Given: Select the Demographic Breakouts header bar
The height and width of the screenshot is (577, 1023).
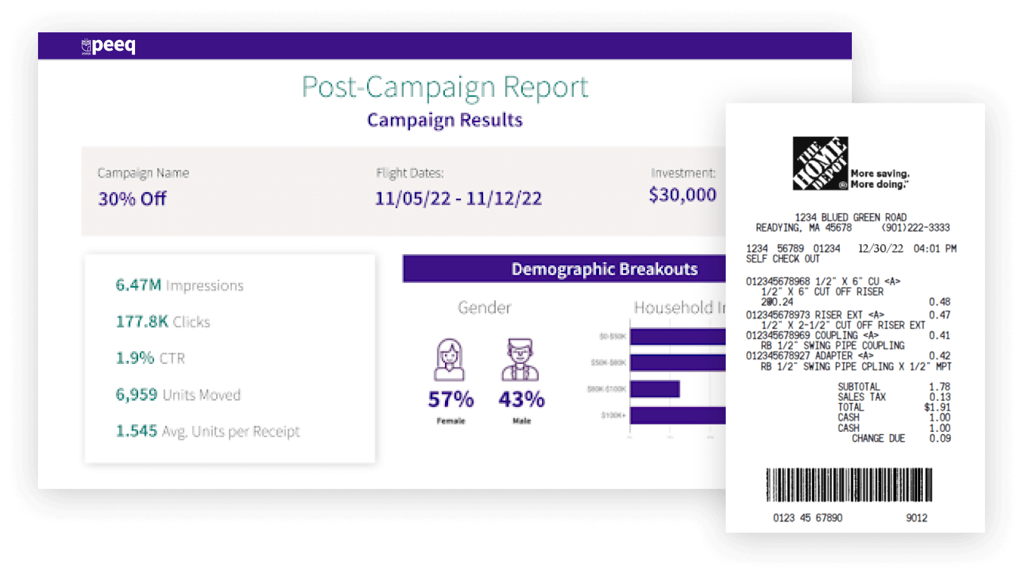Looking at the screenshot, I should (x=564, y=269).
